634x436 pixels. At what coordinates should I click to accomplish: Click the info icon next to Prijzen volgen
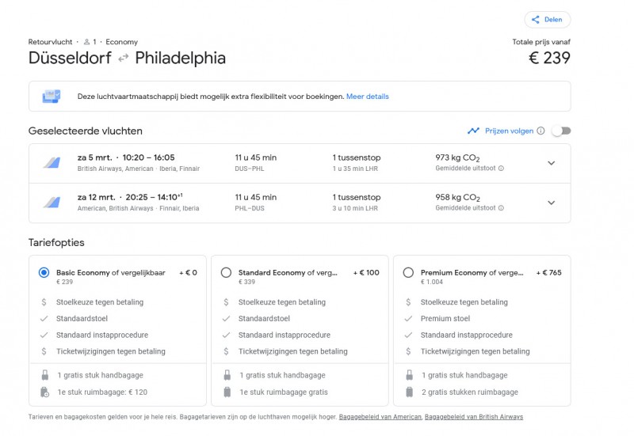click(540, 131)
